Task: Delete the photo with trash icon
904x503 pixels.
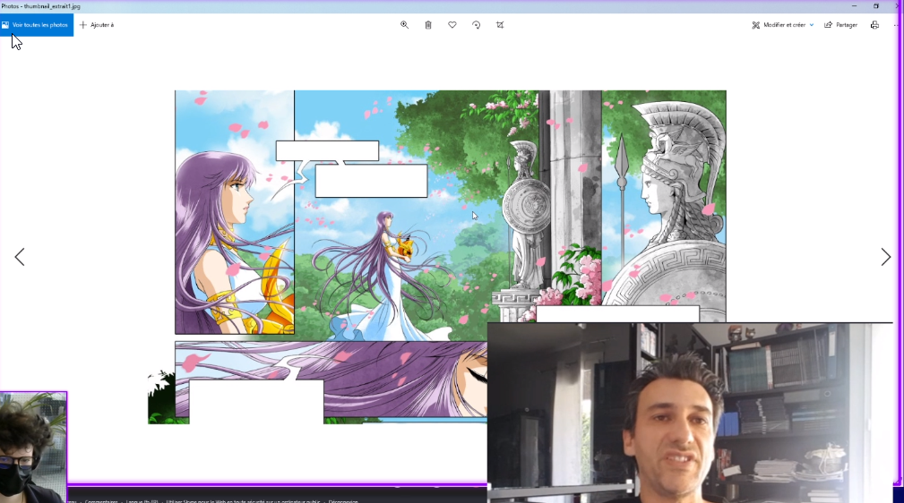Action: tap(428, 25)
